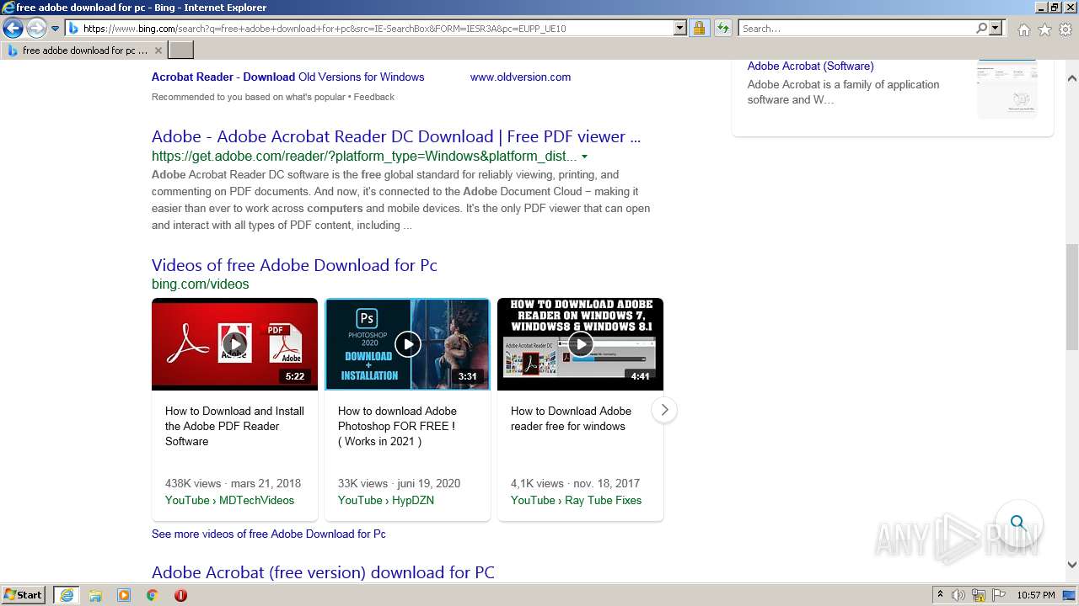Open Favorites star icon
Screen dimensions: 1079x606
pos(1044,29)
